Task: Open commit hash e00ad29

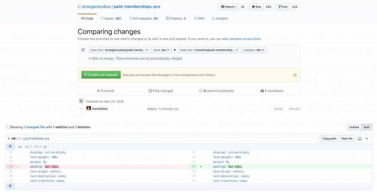Action: (294, 109)
